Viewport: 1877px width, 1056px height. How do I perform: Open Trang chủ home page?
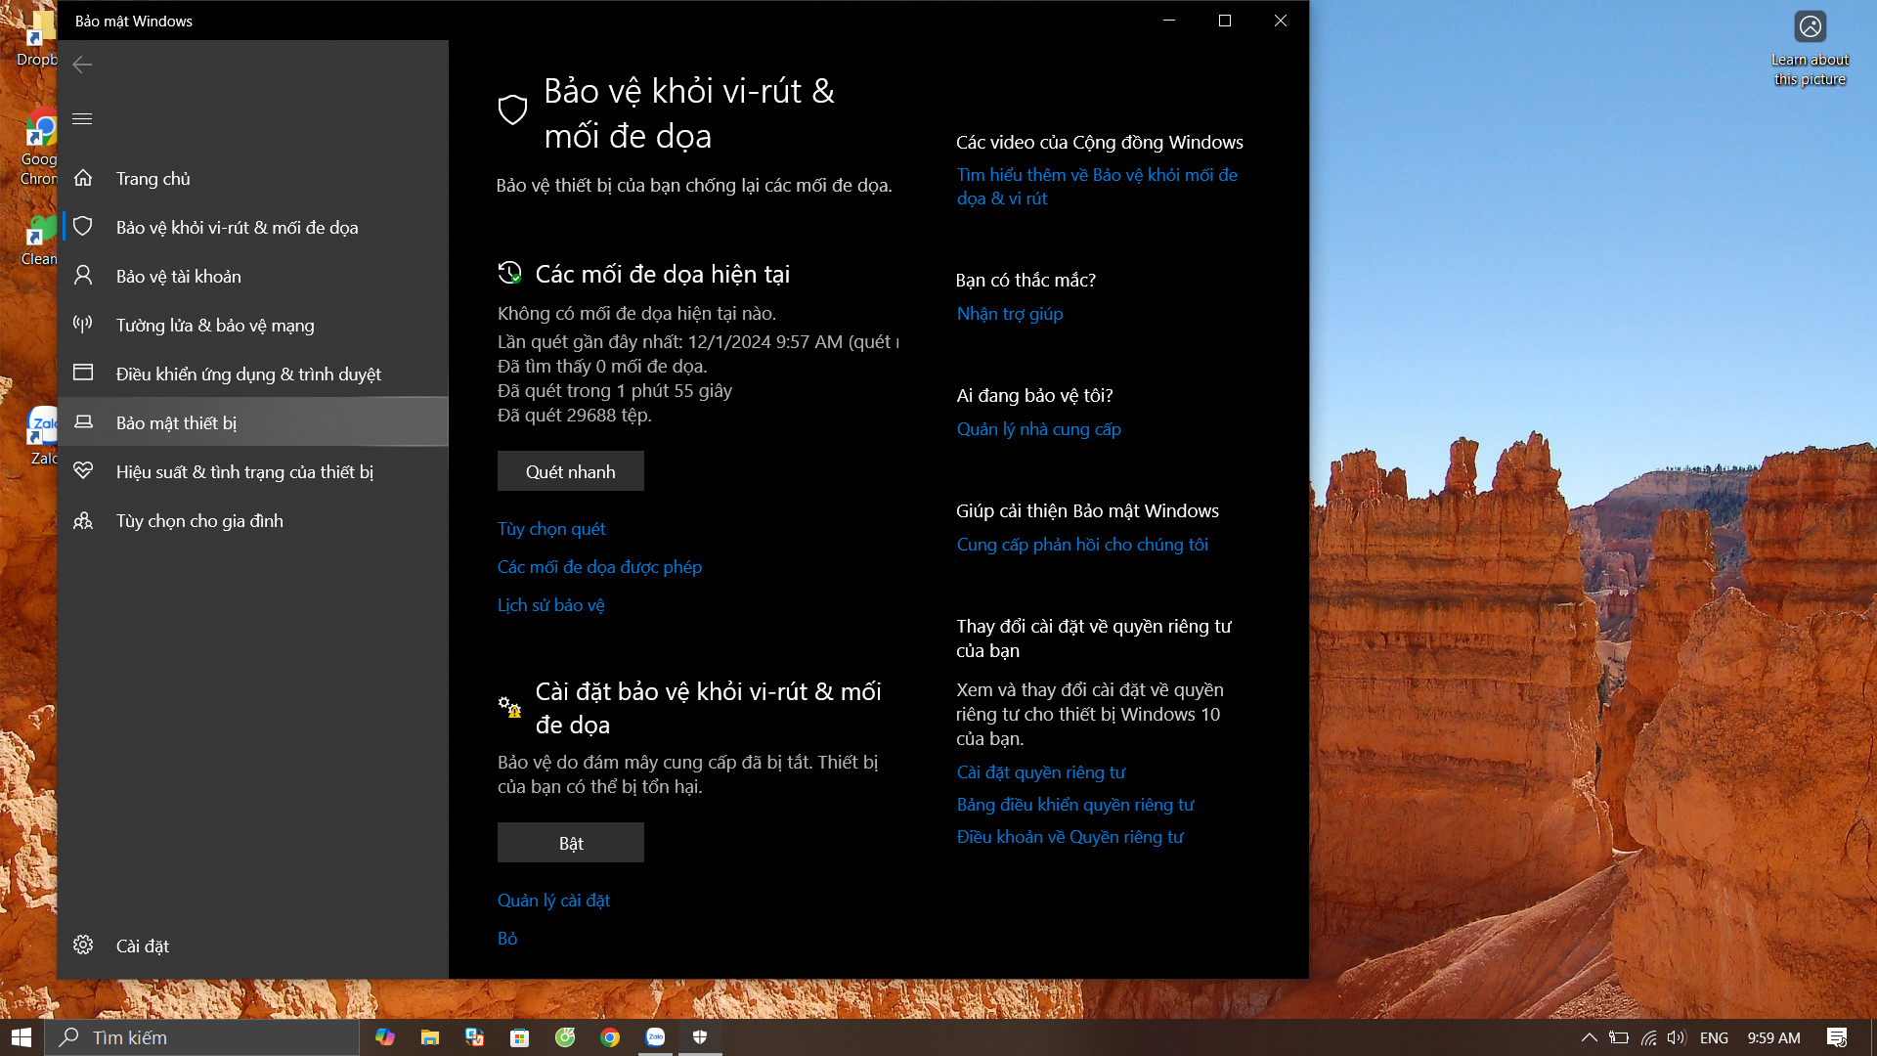pos(153,179)
